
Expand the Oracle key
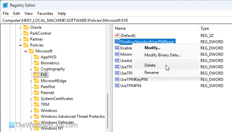tap(20, 27)
